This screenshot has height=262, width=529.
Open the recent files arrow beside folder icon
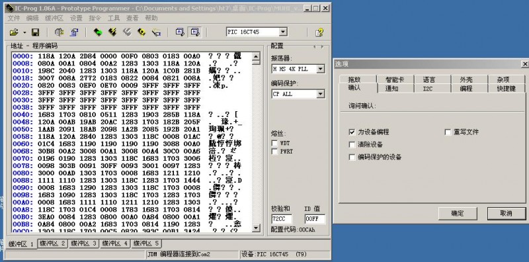(24, 33)
